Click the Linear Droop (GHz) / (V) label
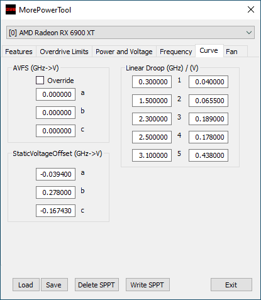 click(162, 68)
